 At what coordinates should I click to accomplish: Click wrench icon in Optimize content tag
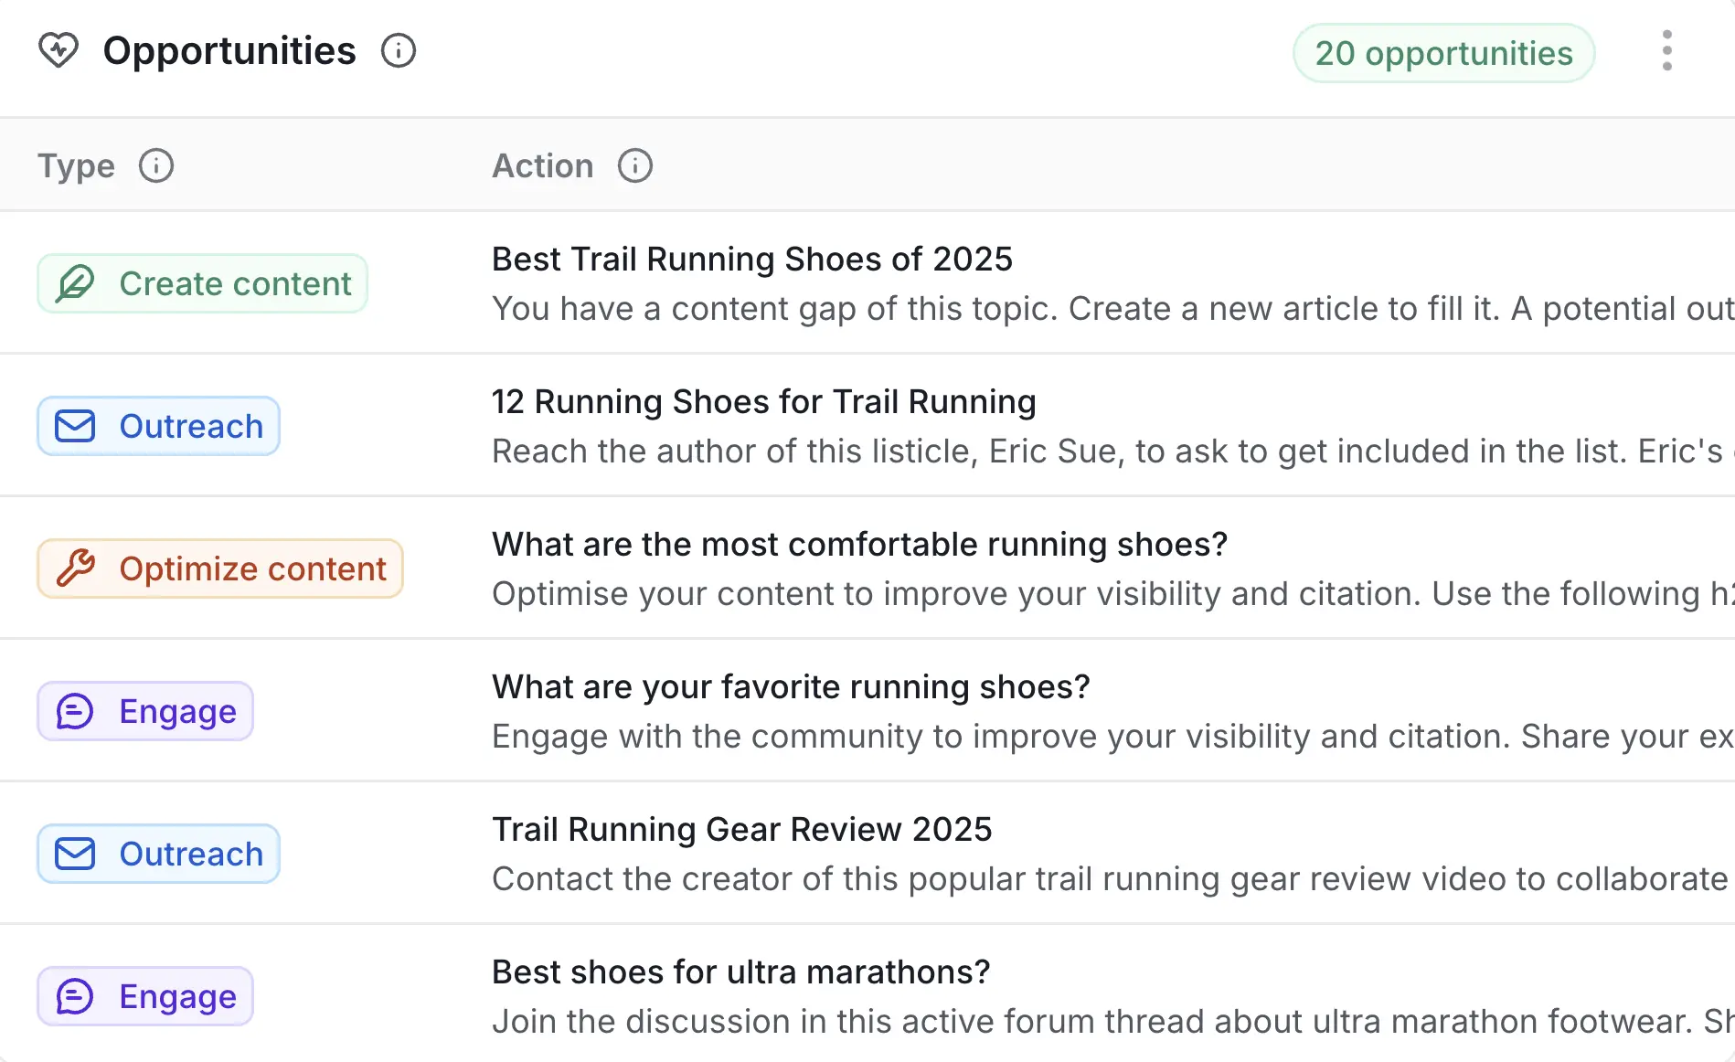tap(75, 568)
